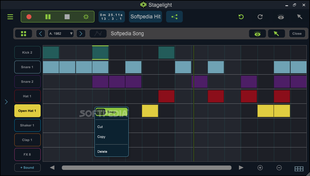Click the Softpedia Hit project name

146,17
